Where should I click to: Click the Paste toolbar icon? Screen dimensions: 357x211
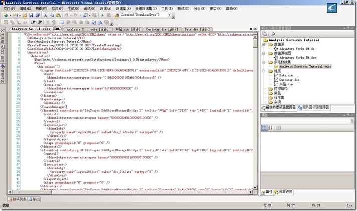pyautogui.click(x=58, y=15)
